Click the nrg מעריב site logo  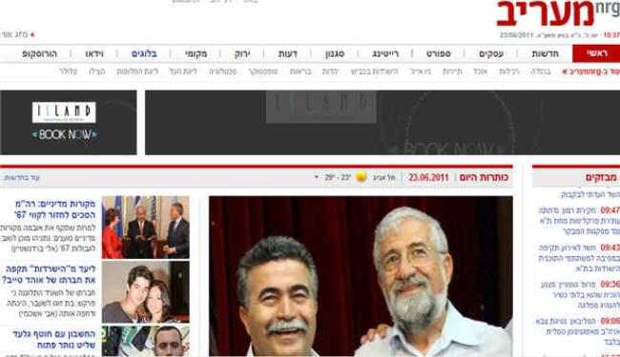[558, 13]
